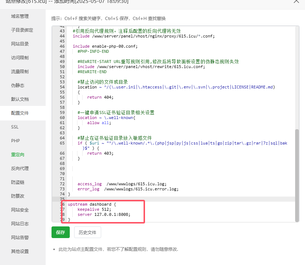Open 重定向 redirect settings
Screen dimensions: 305x265
click(x=18, y=155)
